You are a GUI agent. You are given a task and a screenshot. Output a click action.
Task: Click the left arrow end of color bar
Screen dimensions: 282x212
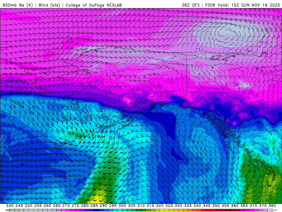pos(7,210)
